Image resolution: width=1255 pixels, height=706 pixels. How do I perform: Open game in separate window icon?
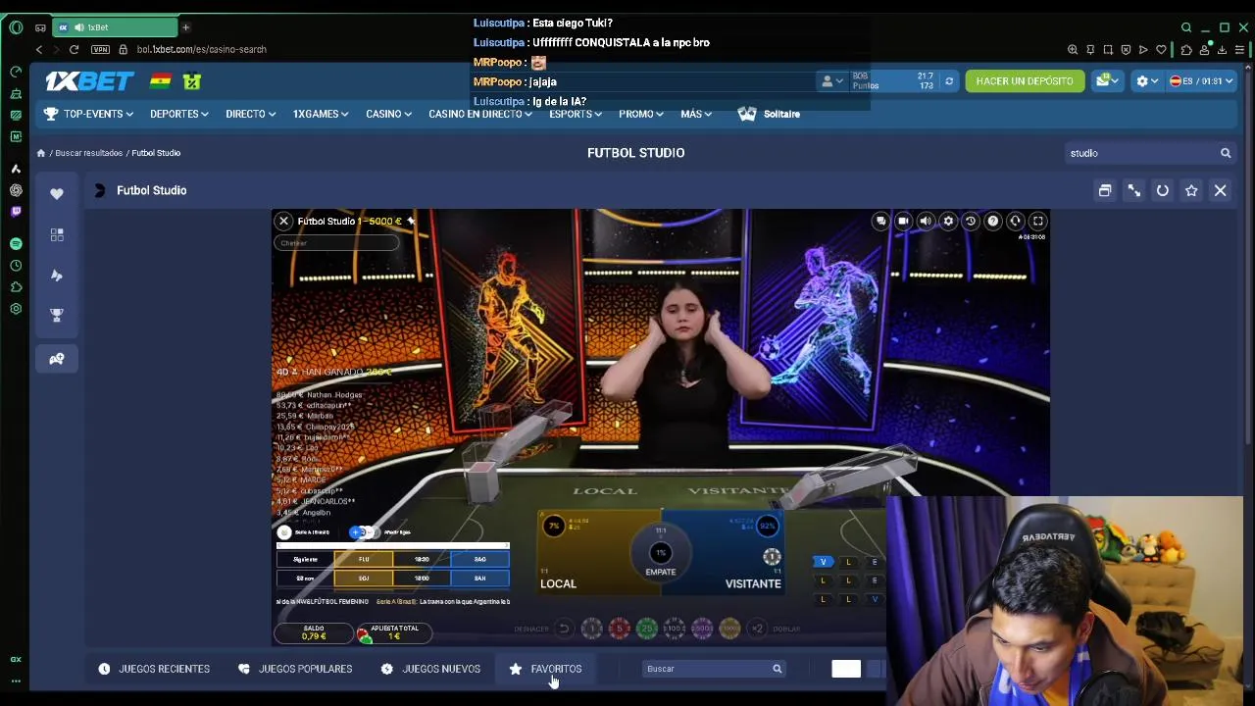point(1105,190)
